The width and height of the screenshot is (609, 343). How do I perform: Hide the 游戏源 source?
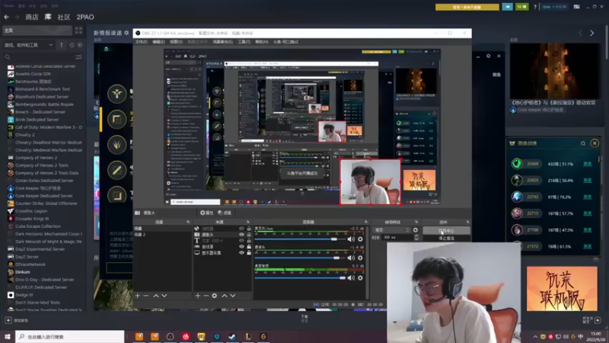[x=241, y=246]
